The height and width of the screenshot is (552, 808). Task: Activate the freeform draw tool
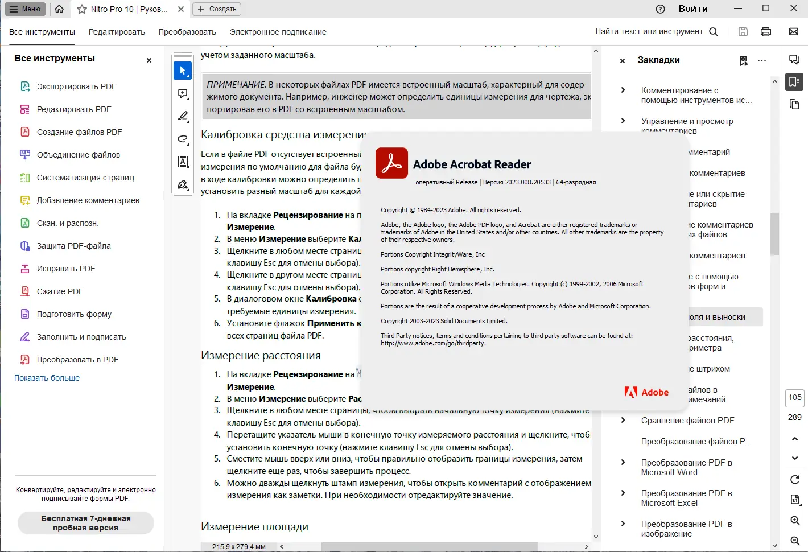pyautogui.click(x=183, y=139)
